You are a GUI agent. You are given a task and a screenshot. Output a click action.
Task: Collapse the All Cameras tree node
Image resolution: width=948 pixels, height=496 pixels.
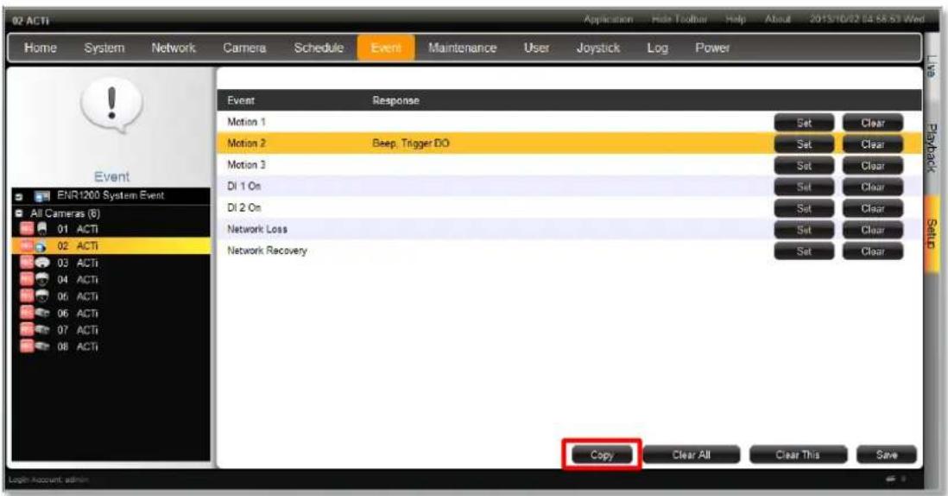coord(19,213)
